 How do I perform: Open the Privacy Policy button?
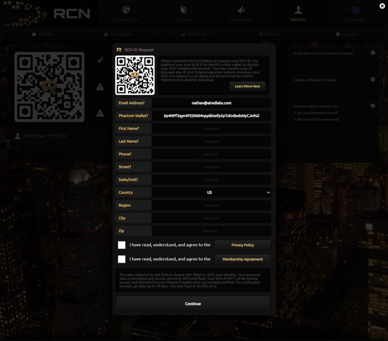[x=243, y=245]
